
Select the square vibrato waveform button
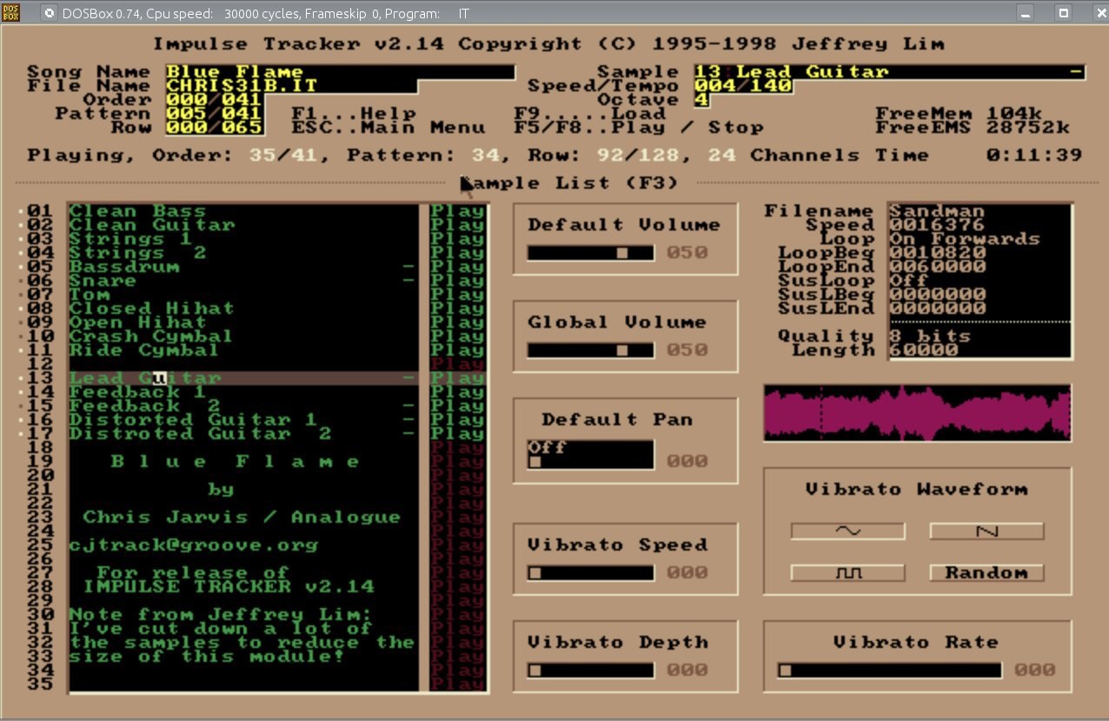(847, 573)
